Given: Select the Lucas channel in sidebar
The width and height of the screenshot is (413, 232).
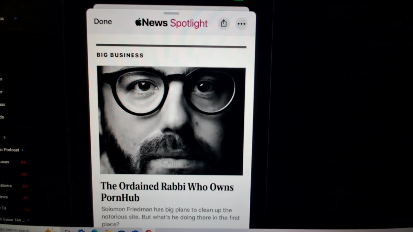Looking at the screenshot, I should [5, 162].
